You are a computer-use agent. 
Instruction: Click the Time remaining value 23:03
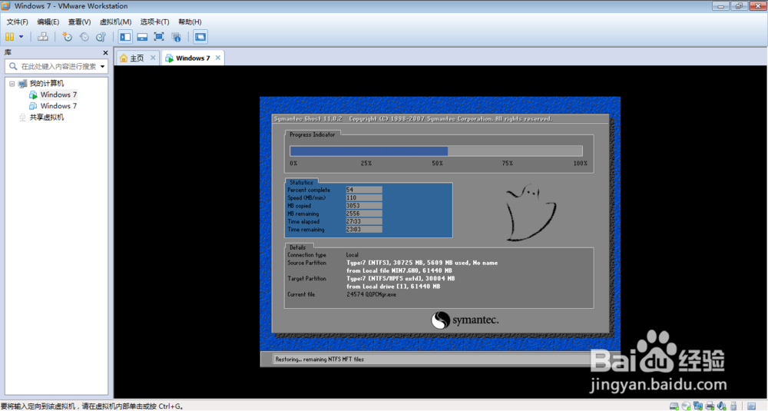[x=363, y=229]
